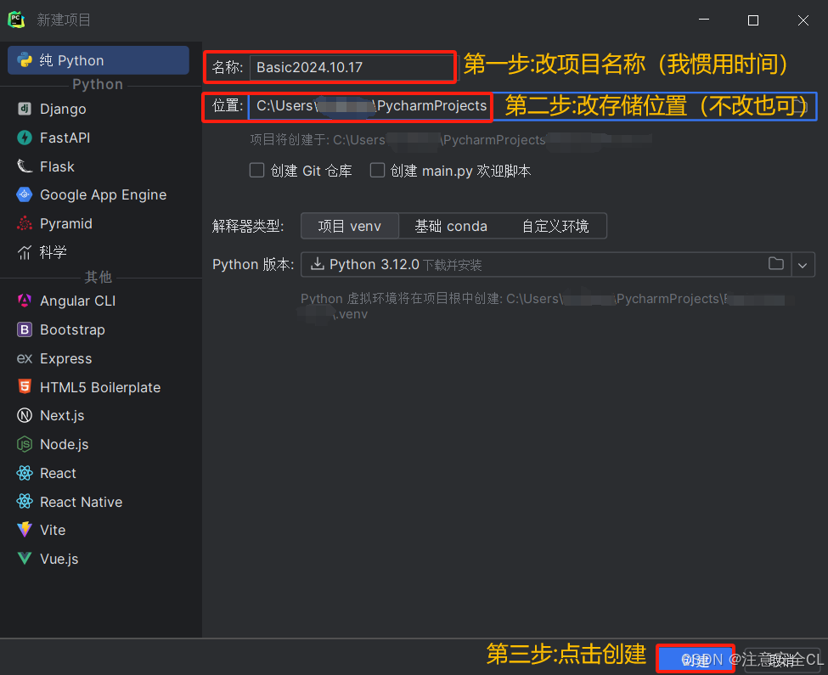Screen dimensions: 828x675
Task: Select the Vite lightning icon
Action: pyautogui.click(x=25, y=529)
